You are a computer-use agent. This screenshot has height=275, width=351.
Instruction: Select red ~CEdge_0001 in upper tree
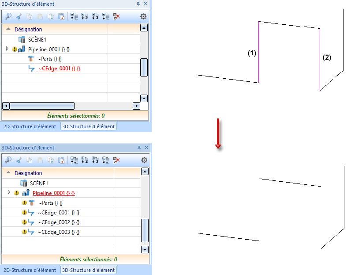coord(60,69)
